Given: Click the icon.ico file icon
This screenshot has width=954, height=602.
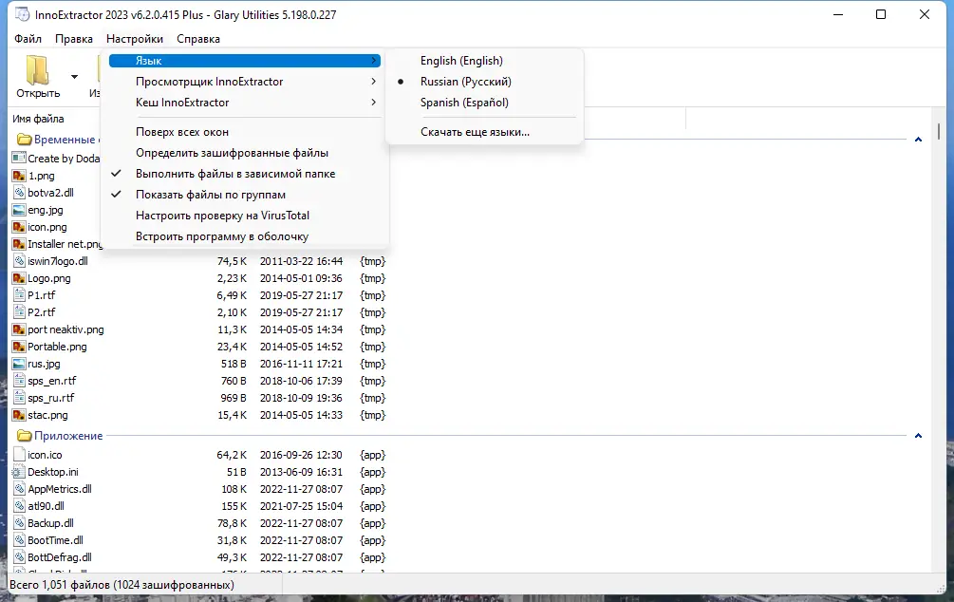Looking at the screenshot, I should click(x=19, y=455).
